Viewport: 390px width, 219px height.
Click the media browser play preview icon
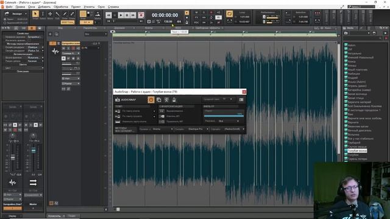pos(386,33)
